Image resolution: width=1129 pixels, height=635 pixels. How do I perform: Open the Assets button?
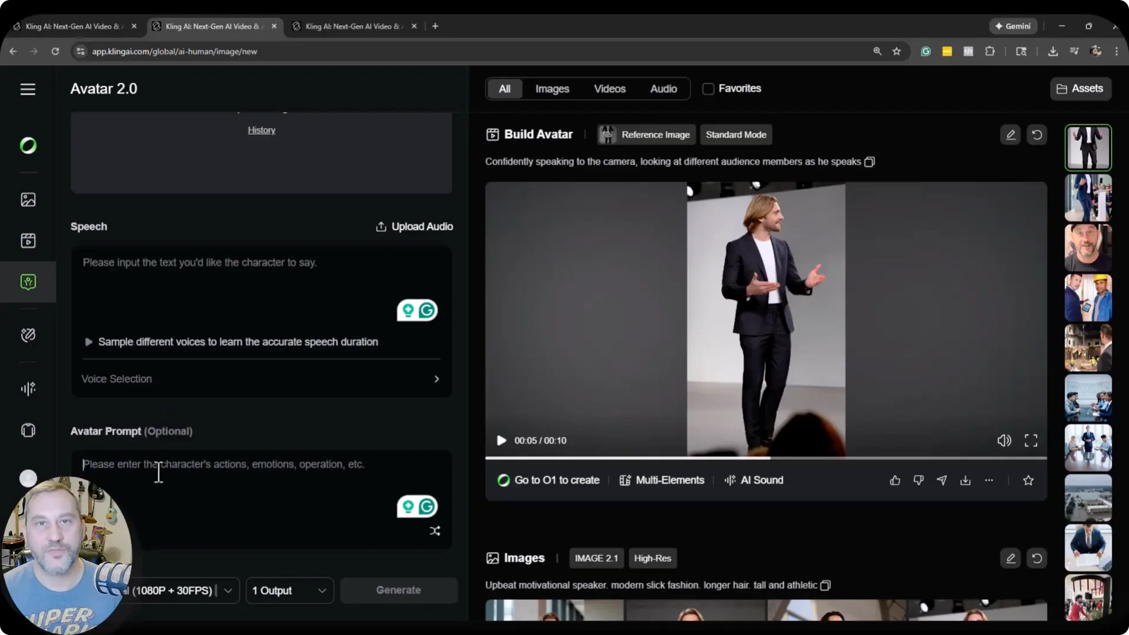[x=1080, y=89]
